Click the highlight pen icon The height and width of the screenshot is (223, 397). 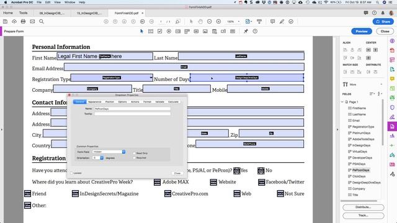pyautogui.click(x=282, y=22)
